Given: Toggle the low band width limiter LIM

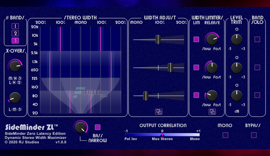Looking at the screenshot, I should point(196,95).
